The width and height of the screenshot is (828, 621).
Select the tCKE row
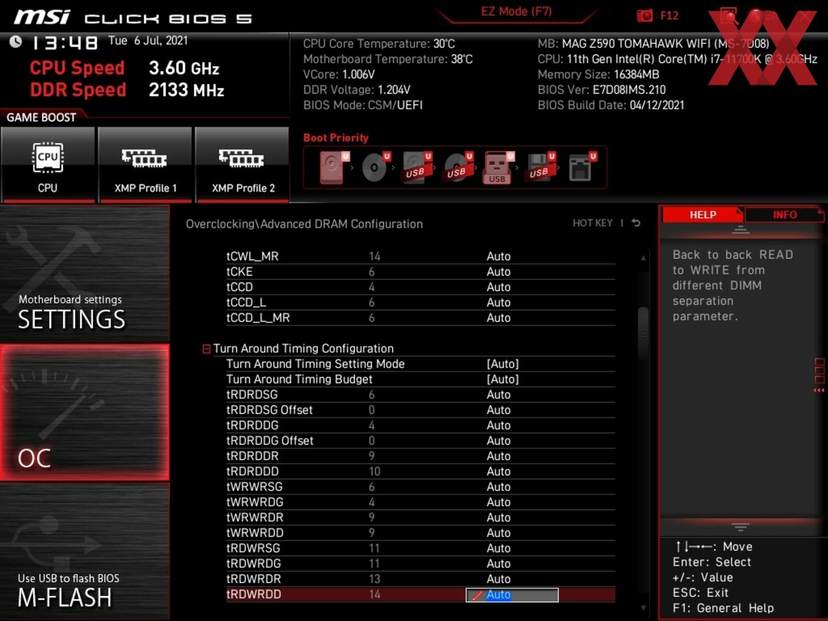coord(420,272)
